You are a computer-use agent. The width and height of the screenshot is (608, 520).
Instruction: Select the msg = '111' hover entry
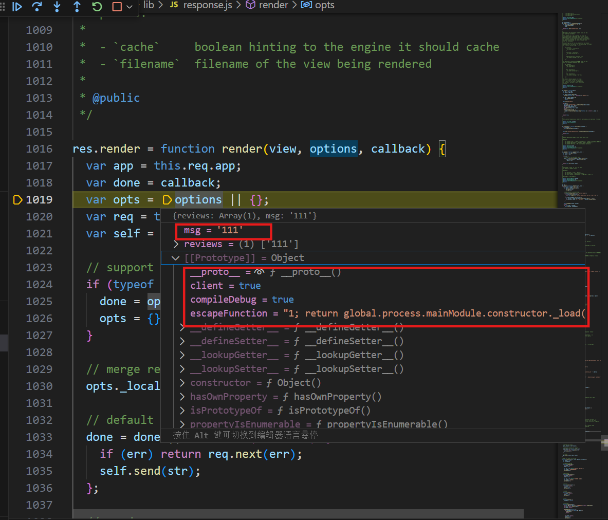(x=213, y=230)
